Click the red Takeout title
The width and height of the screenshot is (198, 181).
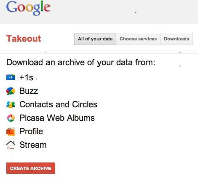(24, 39)
